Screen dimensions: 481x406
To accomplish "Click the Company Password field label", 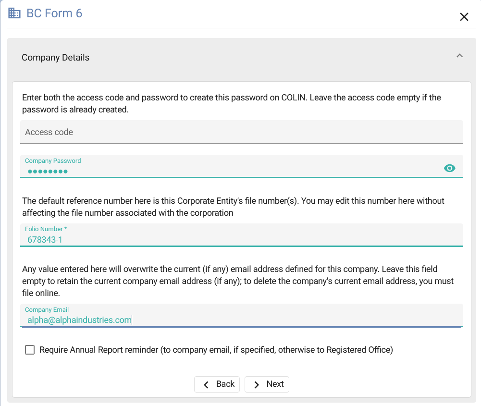I will 53,161.
